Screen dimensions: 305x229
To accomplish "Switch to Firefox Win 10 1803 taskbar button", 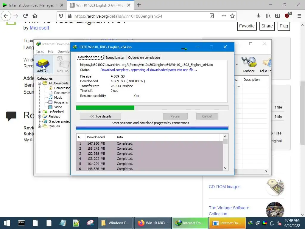I will (153, 223).
